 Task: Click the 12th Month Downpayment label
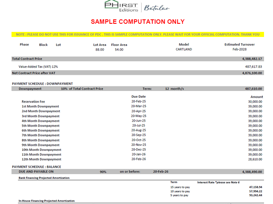click(41, 159)
